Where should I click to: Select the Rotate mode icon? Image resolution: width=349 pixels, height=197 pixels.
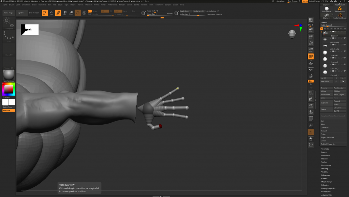pos(71,13)
